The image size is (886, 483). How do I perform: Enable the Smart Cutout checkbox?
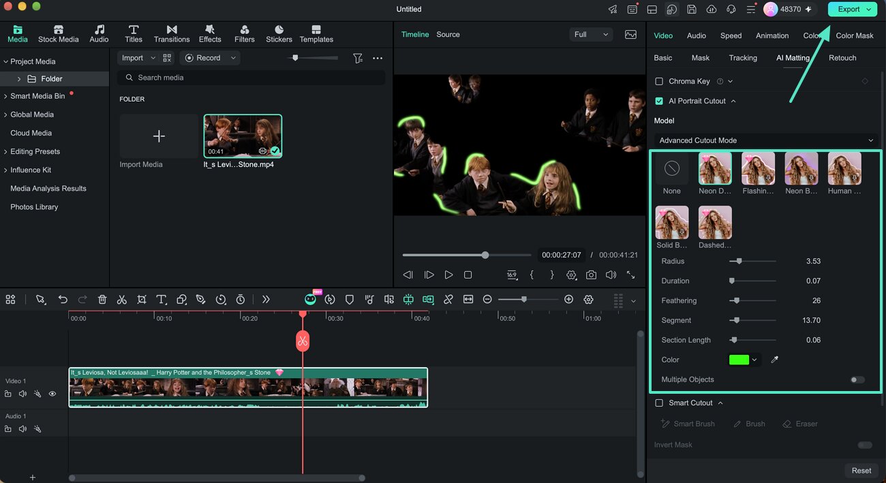659,403
